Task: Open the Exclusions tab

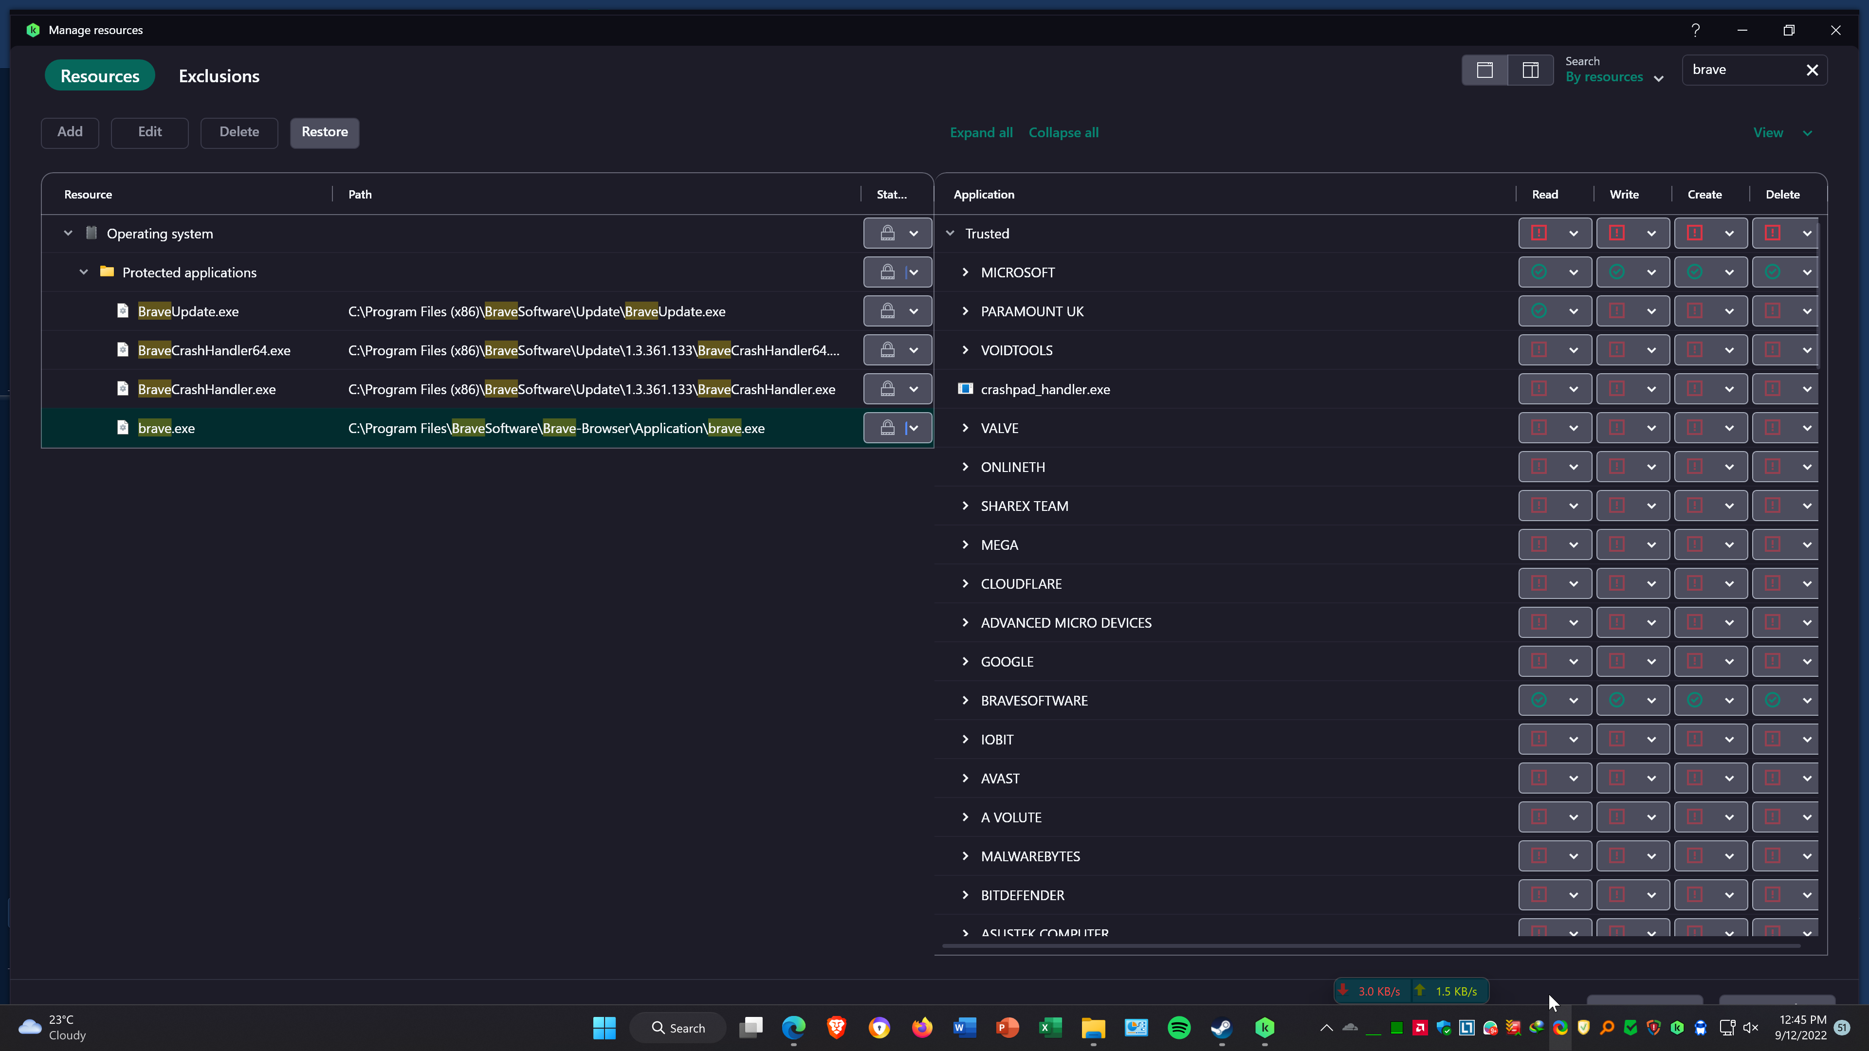Action: pos(219,76)
